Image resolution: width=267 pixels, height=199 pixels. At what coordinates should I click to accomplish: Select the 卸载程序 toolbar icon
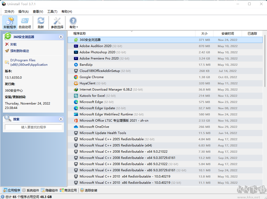[x=10, y=23]
